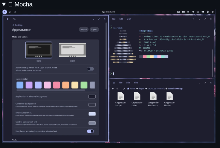The image size is (220, 148).
Task: Choose the blue accent color
Action: pos(20,85)
